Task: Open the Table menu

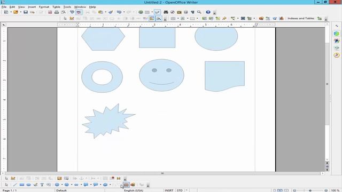Action: tap(56, 7)
